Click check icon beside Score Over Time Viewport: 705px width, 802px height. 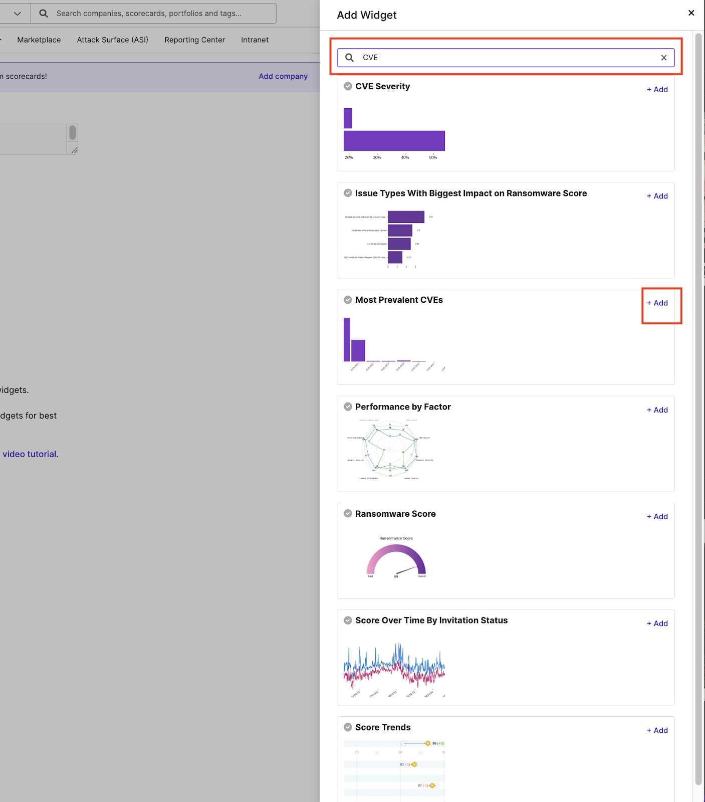coord(348,620)
